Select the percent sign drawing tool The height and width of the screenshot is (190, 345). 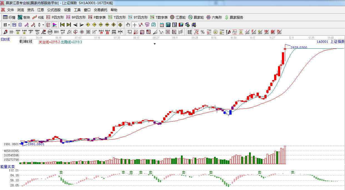203,32
